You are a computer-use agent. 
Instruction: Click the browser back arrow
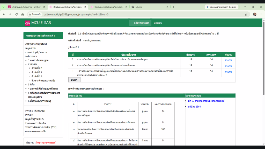4,14
